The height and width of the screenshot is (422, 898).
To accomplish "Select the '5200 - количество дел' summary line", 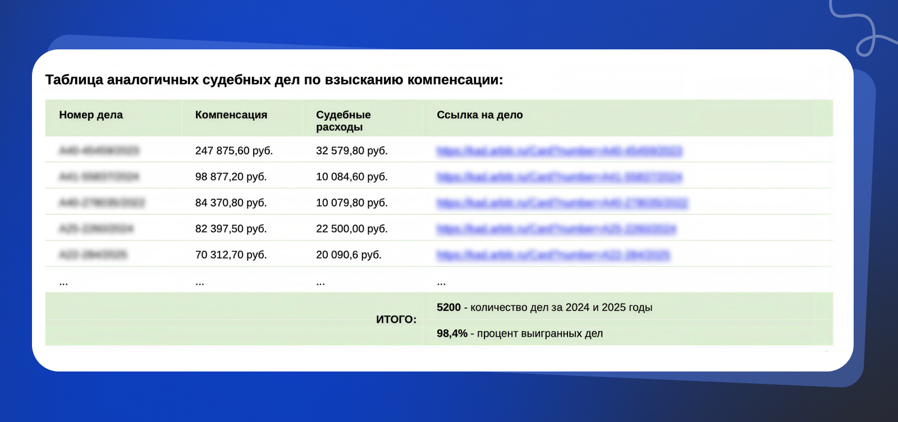I will click(x=544, y=308).
